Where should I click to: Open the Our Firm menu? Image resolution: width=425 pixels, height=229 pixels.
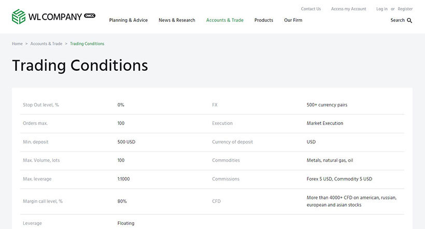(293, 20)
